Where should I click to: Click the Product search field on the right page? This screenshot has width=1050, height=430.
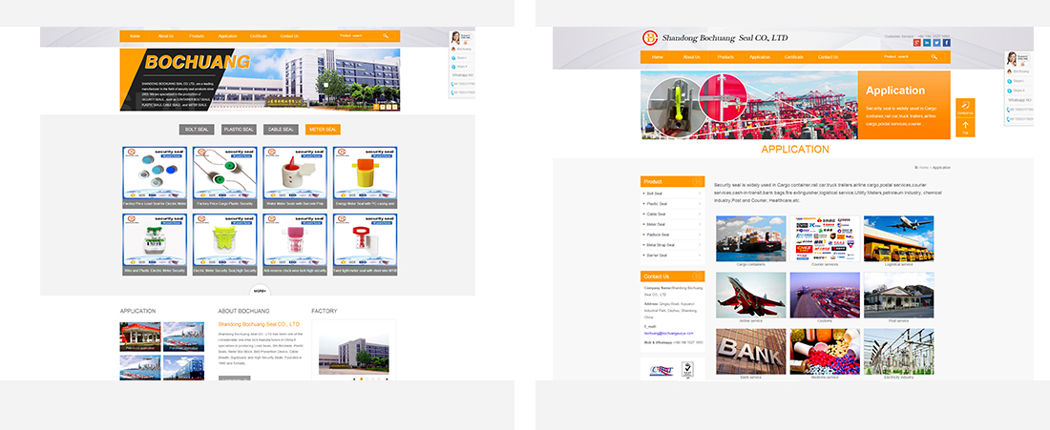pyautogui.click(x=905, y=57)
